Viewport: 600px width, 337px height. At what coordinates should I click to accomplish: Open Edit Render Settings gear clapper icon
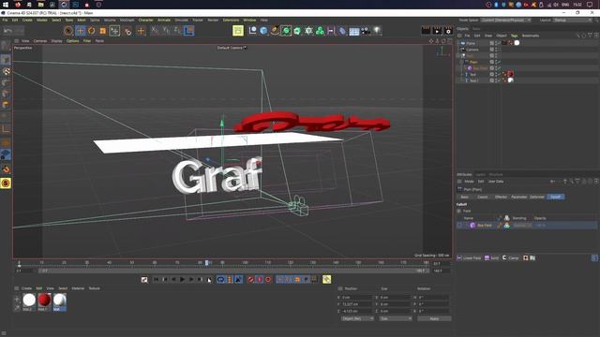448,31
